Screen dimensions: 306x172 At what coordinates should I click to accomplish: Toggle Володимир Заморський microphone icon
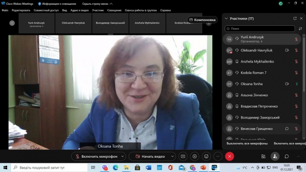click(x=296, y=118)
